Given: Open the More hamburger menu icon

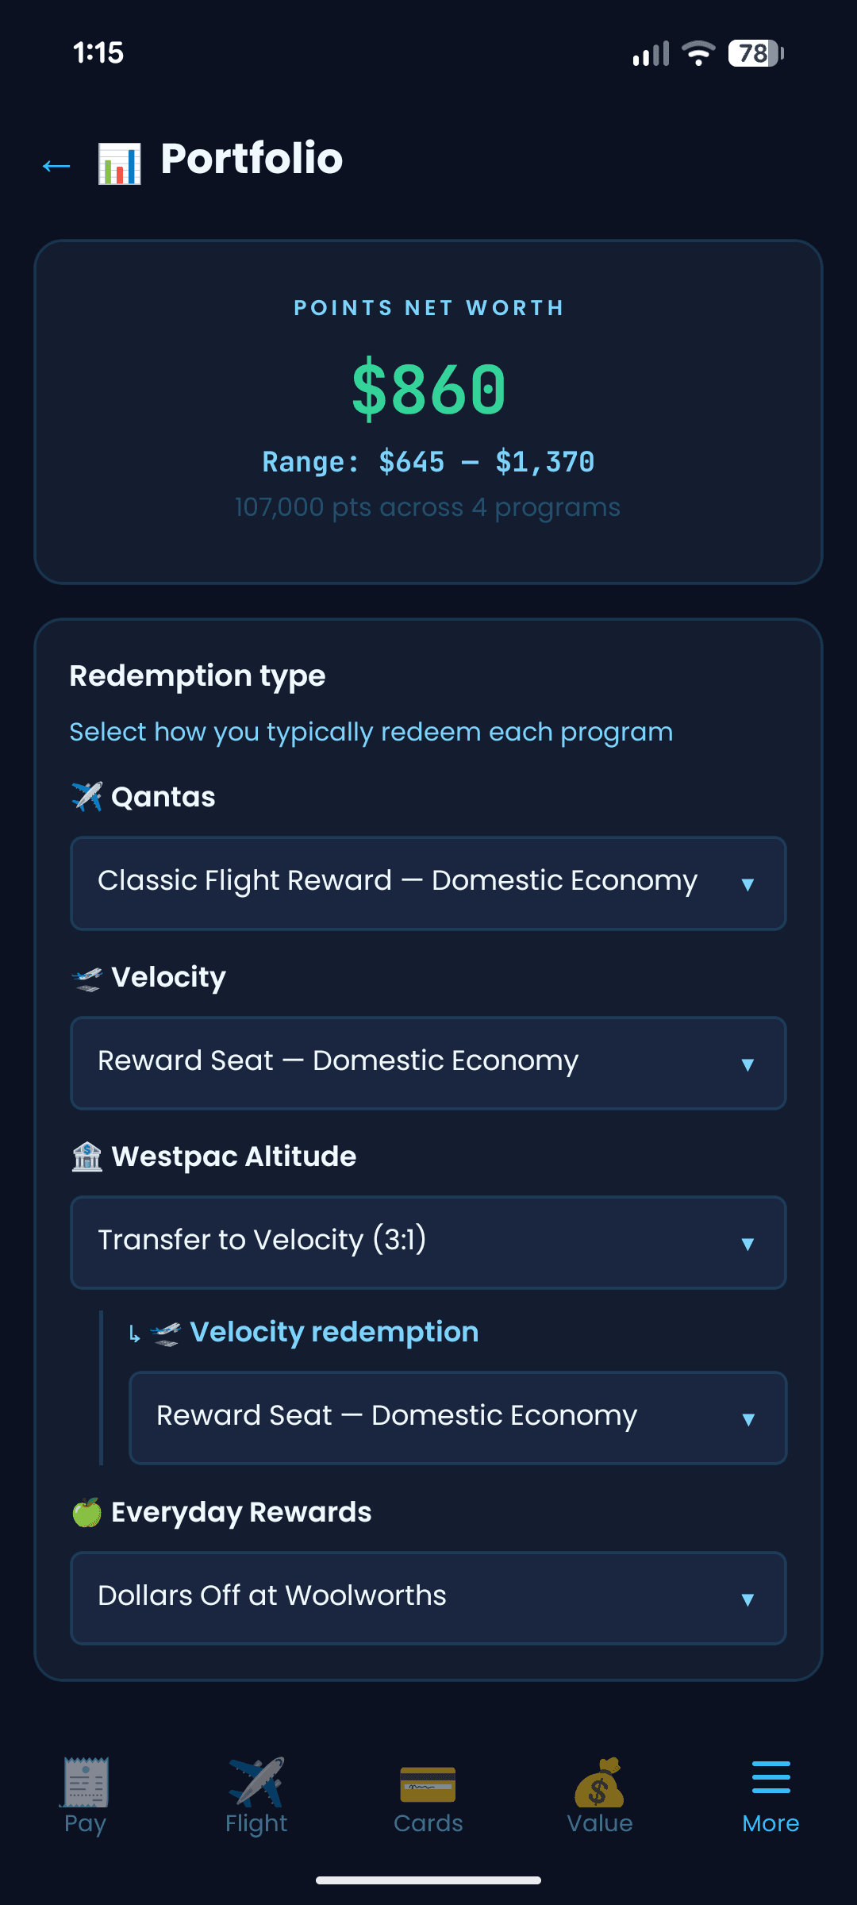Looking at the screenshot, I should click(x=771, y=1778).
